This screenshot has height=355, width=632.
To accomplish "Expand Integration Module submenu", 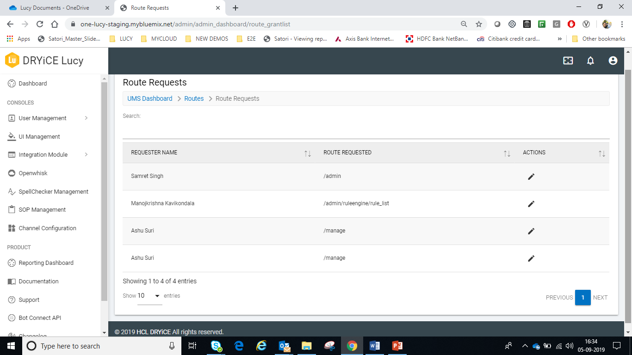I will tap(86, 154).
